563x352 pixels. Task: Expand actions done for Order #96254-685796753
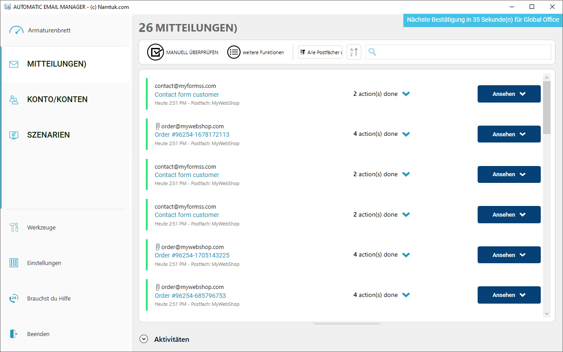coord(406,295)
